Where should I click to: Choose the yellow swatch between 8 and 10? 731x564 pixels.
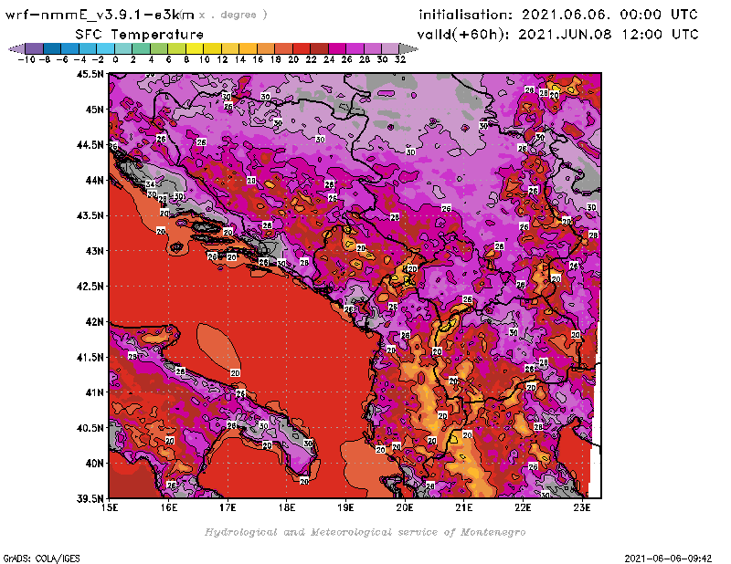pos(195,48)
